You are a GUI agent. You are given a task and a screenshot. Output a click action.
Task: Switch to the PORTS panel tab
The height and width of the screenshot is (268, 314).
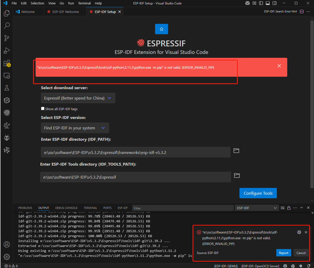pyautogui.click(x=107, y=208)
